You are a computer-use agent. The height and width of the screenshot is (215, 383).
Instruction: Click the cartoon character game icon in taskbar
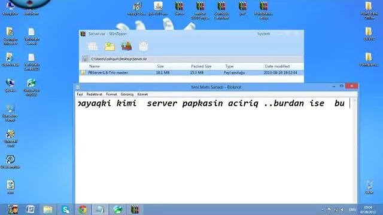point(13,210)
